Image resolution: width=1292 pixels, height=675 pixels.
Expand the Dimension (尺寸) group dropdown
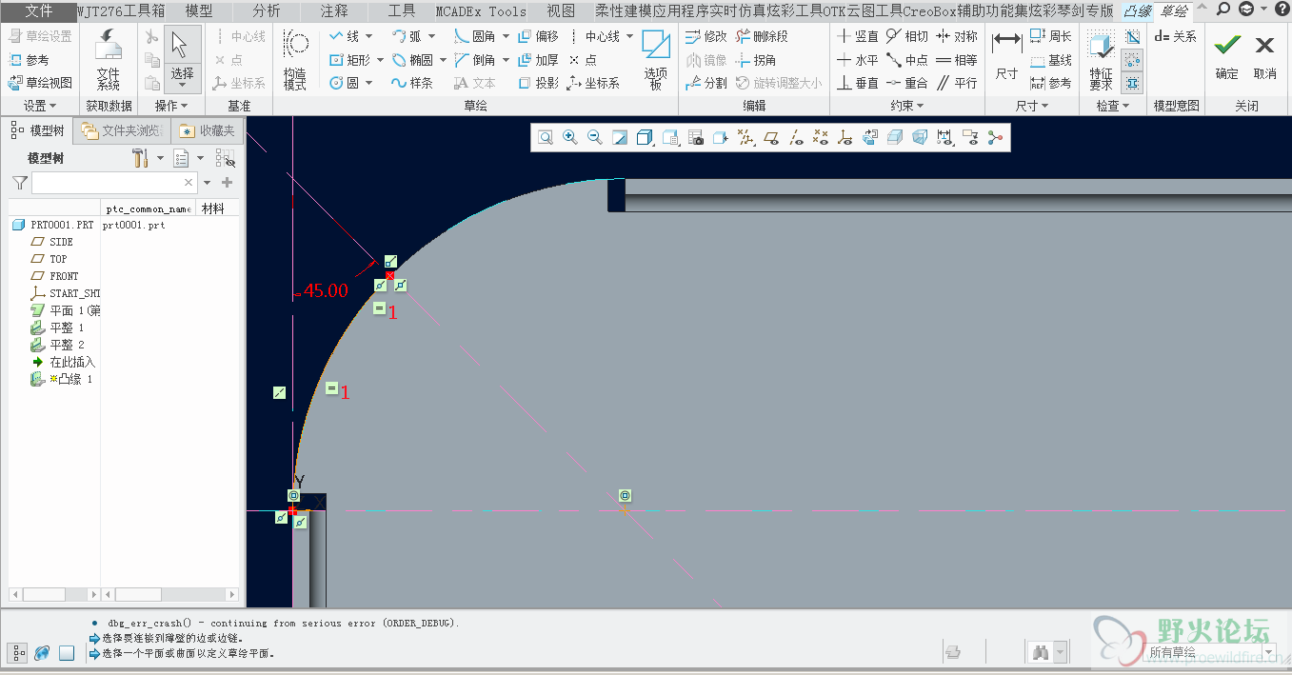click(1032, 106)
